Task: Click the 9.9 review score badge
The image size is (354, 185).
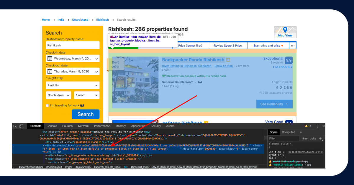Action: point(289,60)
